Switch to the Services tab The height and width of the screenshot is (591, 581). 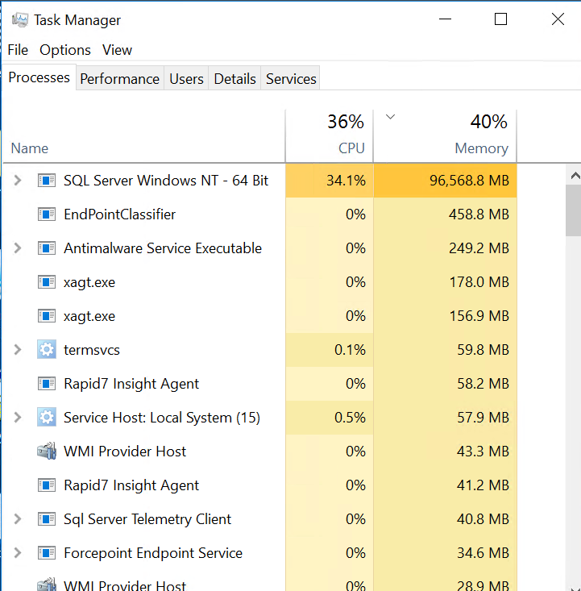pyautogui.click(x=291, y=79)
